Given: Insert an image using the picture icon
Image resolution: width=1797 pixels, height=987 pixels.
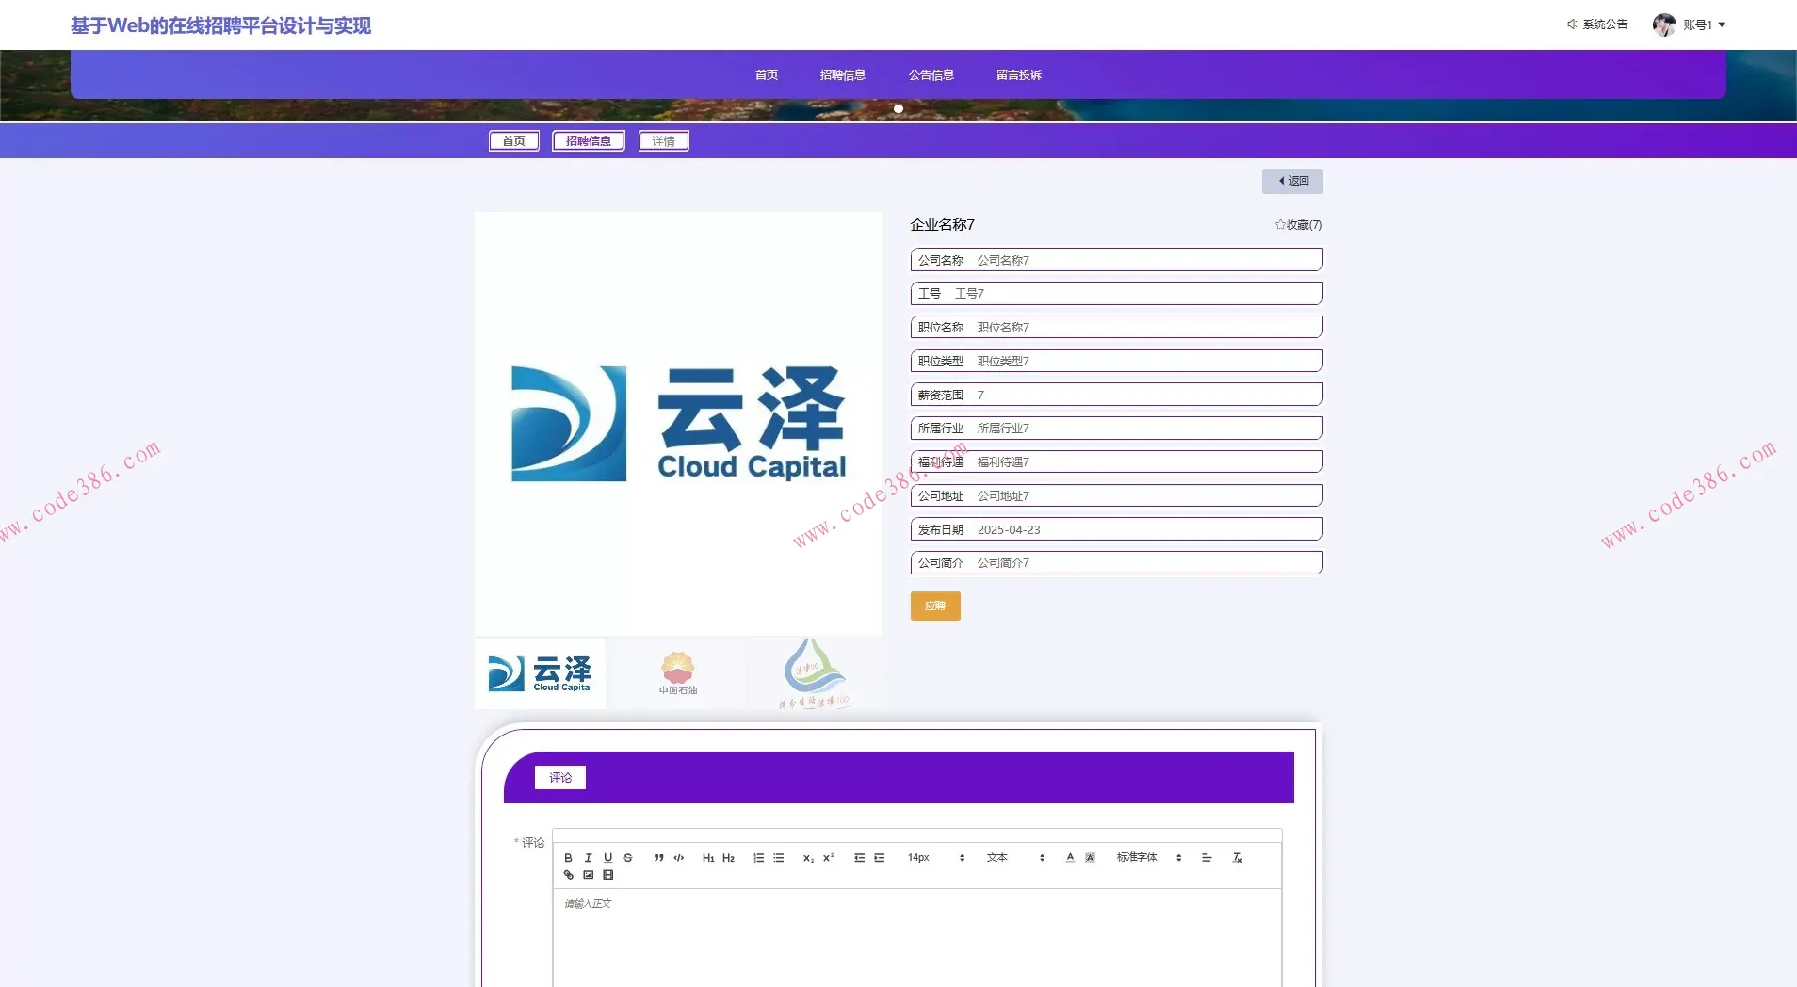Looking at the screenshot, I should [588, 874].
